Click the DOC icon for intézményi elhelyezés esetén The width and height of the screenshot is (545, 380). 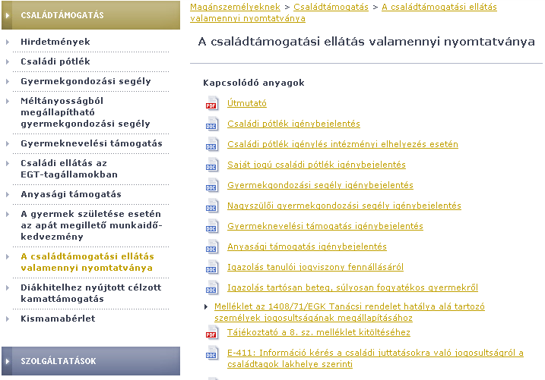[x=211, y=144]
